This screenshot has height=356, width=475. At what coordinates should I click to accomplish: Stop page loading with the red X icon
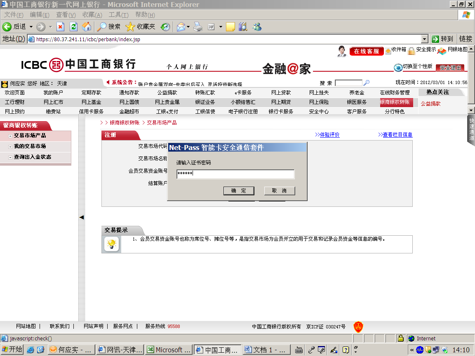pyautogui.click(x=60, y=27)
